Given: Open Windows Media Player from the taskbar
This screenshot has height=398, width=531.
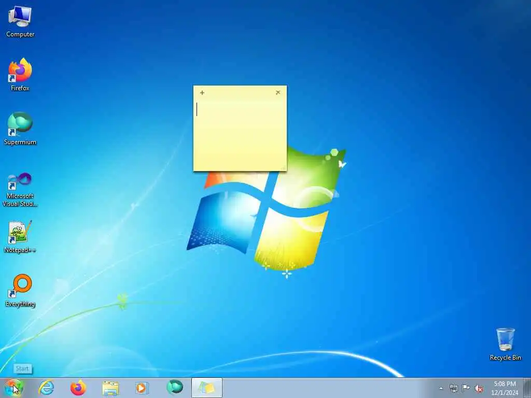Looking at the screenshot, I should click(142, 388).
